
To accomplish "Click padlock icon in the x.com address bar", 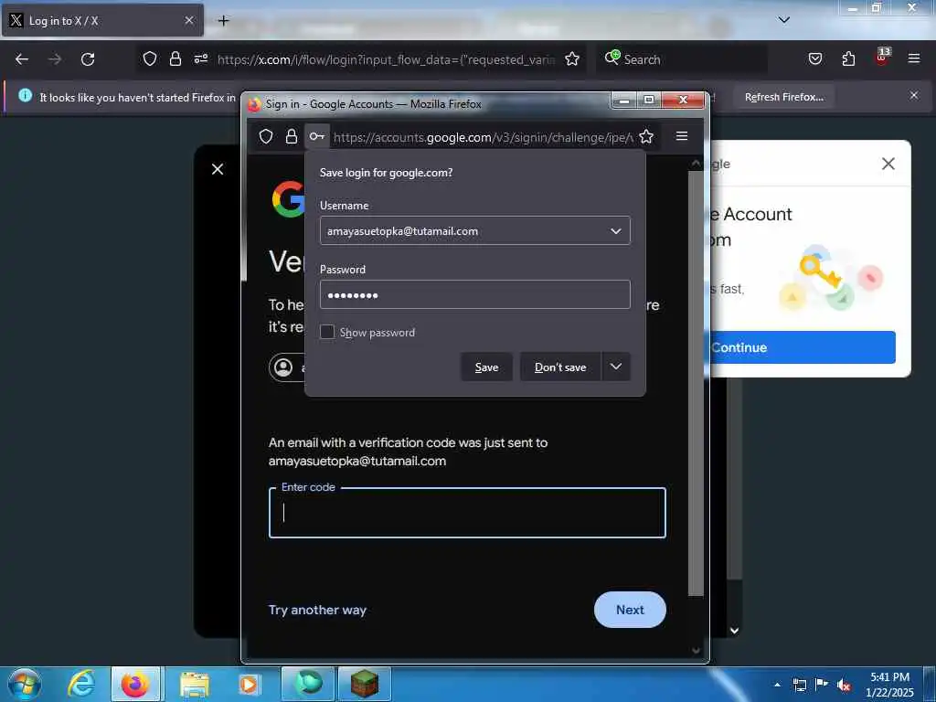I will pos(175,58).
